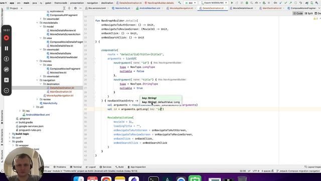Click the collapse all icon in the Project panel

pos(69,8)
